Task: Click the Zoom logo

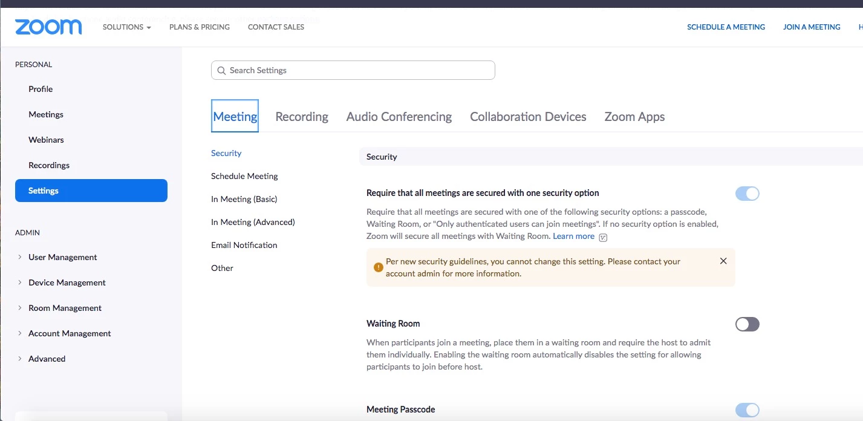Action: pos(48,27)
